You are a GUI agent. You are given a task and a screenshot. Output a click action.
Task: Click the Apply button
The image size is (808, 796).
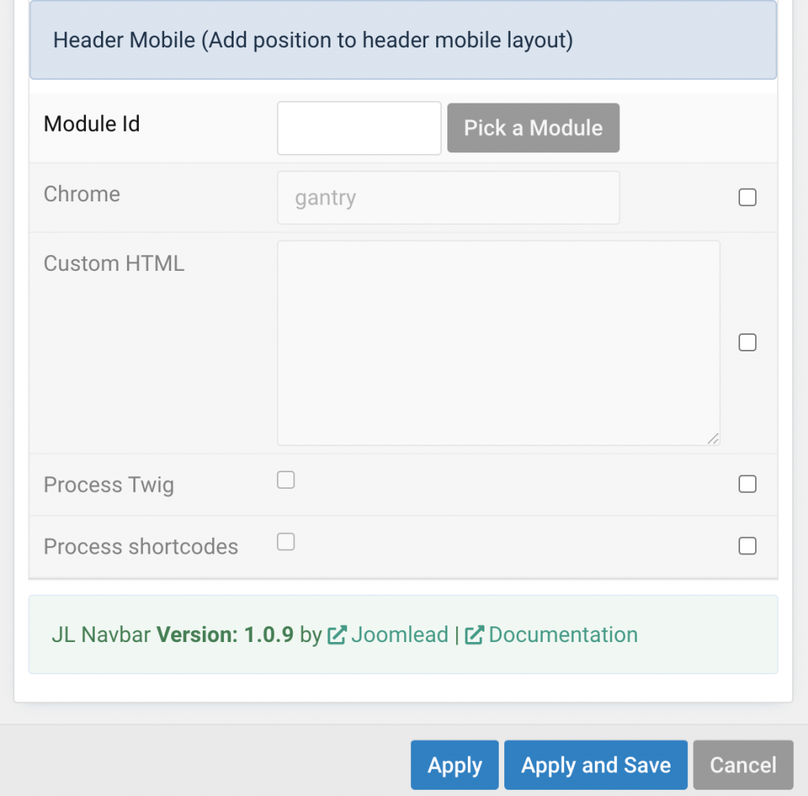click(454, 765)
